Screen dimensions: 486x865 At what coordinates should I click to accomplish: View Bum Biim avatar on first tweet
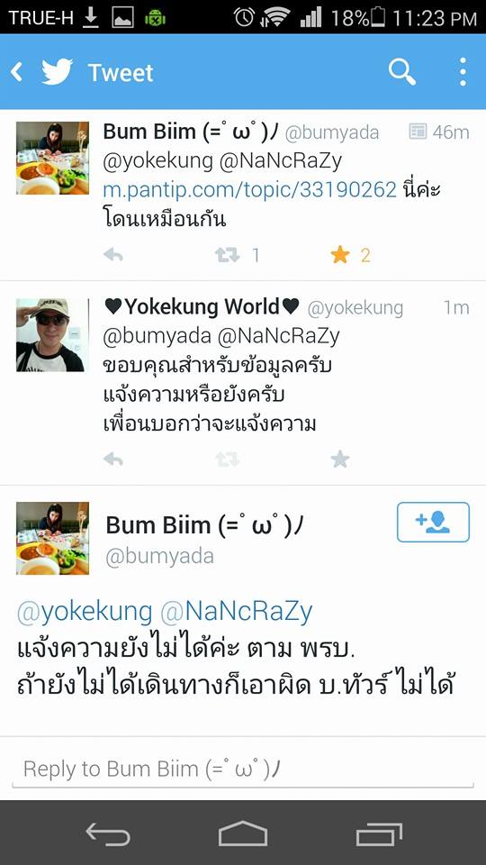52,158
